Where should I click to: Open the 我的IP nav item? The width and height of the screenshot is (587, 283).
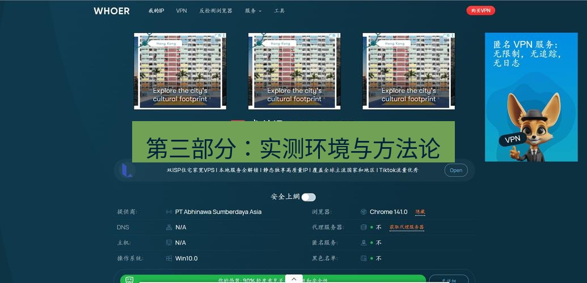(x=156, y=11)
